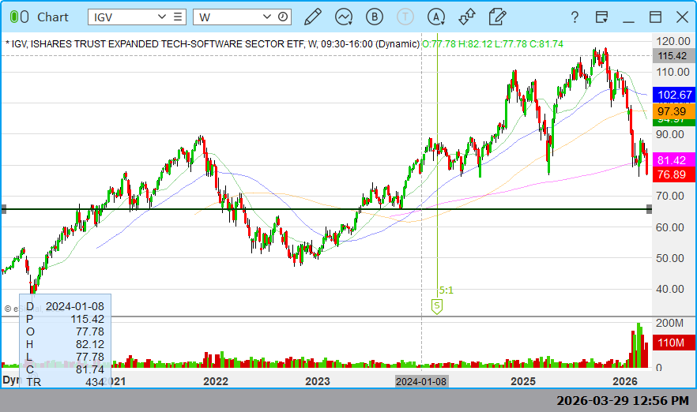Image resolution: width=697 pixels, height=412 pixels.
Task: Open the question mark help icon
Action: coord(575,17)
